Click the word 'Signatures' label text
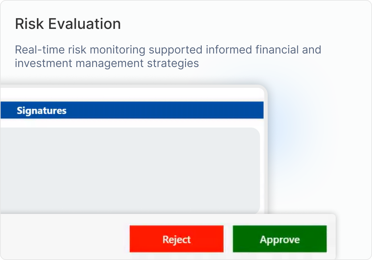372x260 pixels. 42,111
